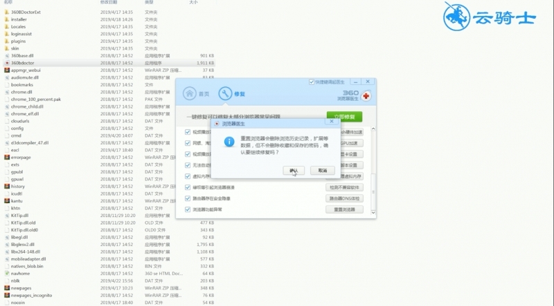Select the skin folder icon
Image resolution: width=554 pixels, height=306 pixels.
coord(7,48)
